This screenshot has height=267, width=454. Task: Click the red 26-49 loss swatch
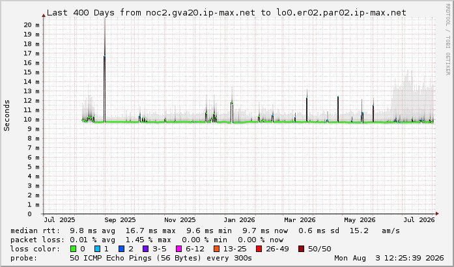tap(259, 249)
